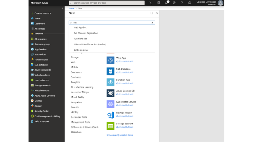Open the portal settings gear
253x142 pixels.
pos(174,3)
